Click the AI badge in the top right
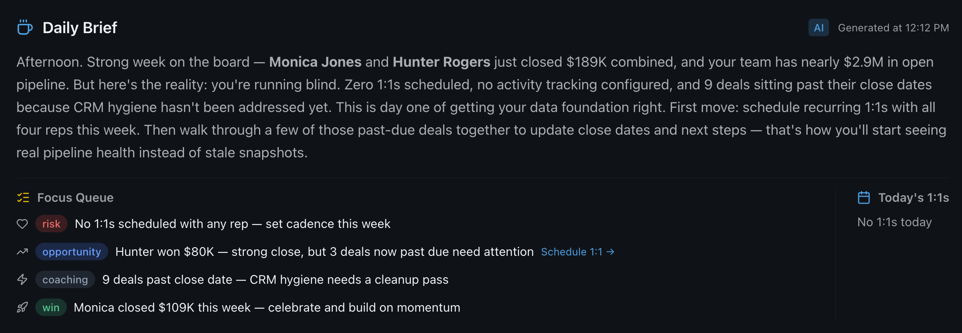The image size is (962, 333). (819, 27)
